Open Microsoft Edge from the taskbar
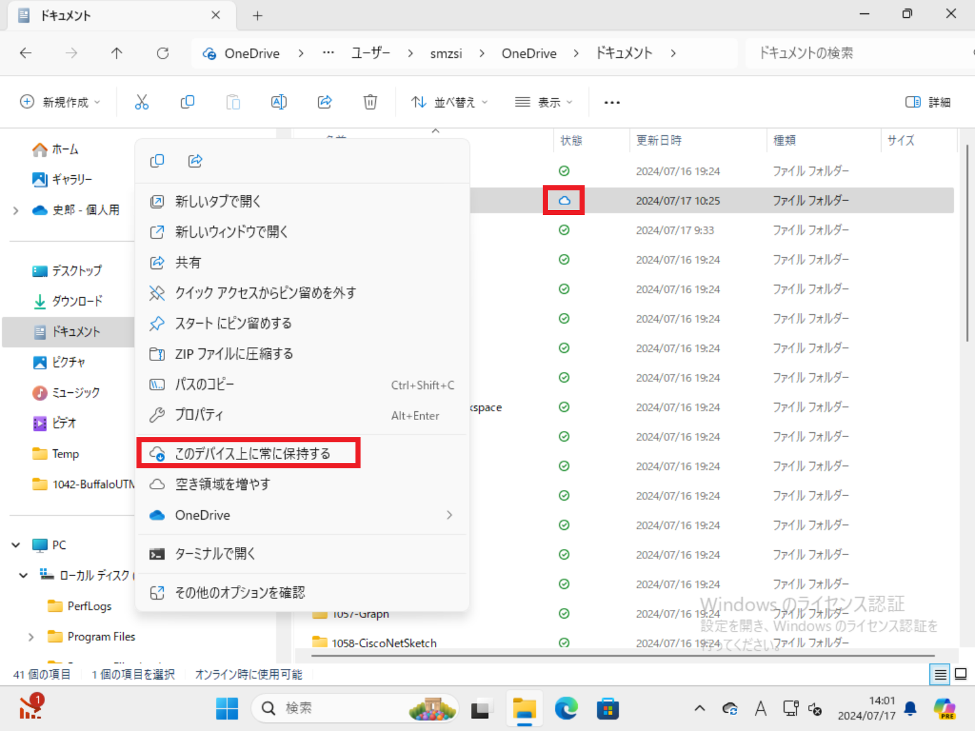The image size is (975, 731). click(x=566, y=708)
